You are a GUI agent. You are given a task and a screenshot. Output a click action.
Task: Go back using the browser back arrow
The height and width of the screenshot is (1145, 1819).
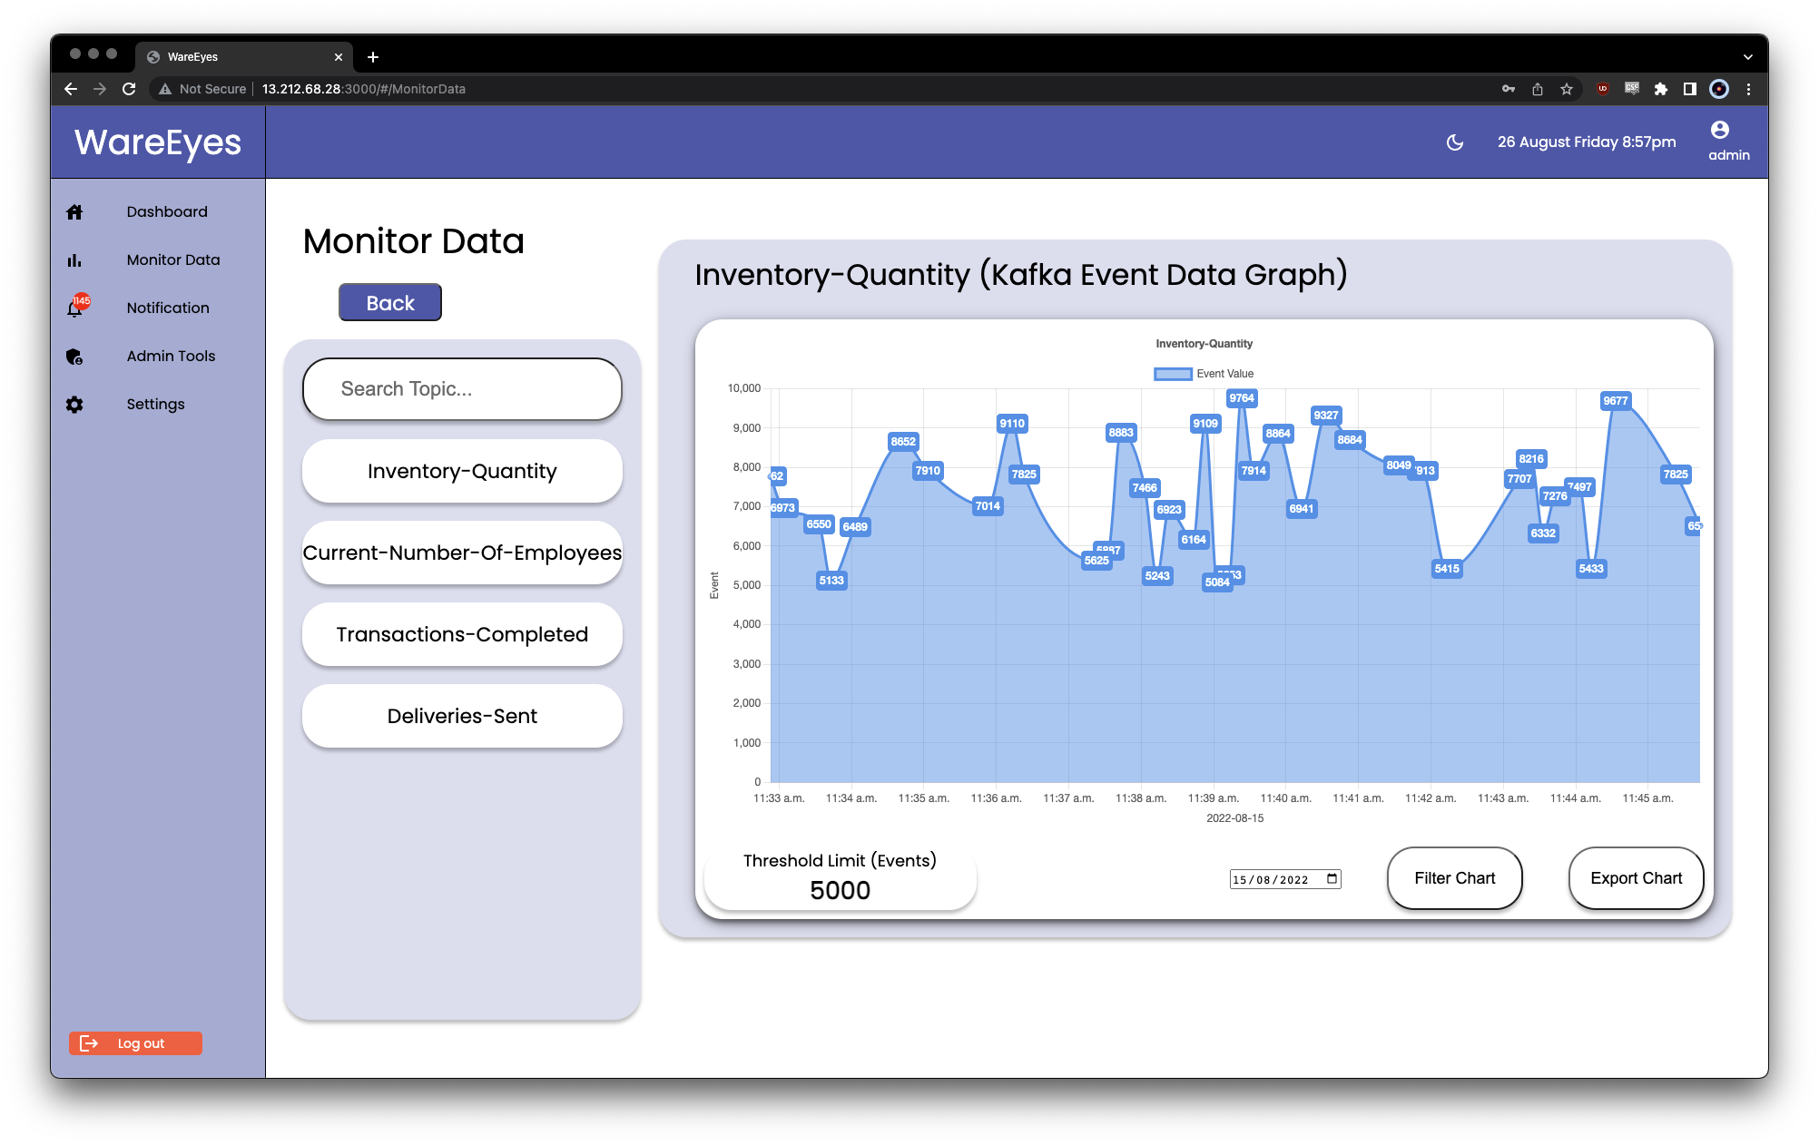point(71,89)
